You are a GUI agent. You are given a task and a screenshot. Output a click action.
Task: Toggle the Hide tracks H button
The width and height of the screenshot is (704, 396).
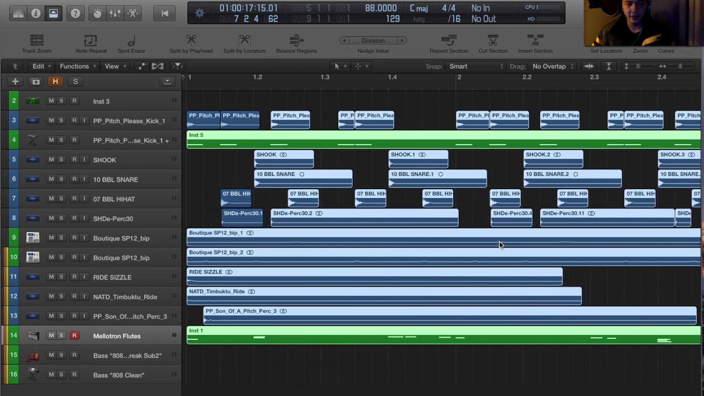click(55, 81)
